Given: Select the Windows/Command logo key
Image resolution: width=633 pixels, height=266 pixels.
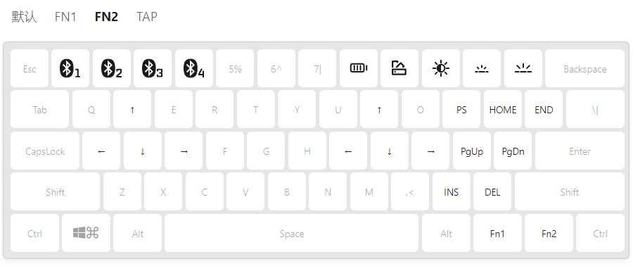Looking at the screenshot, I should tap(86, 233).
